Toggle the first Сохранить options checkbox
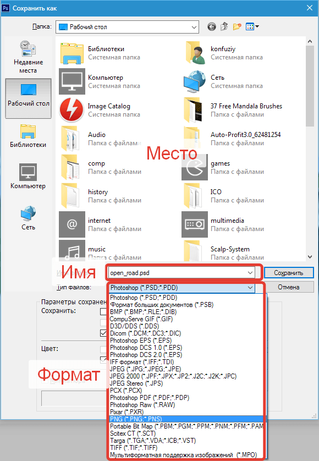Image resolution: width=319 pixels, height=461 pixels. 103,311
